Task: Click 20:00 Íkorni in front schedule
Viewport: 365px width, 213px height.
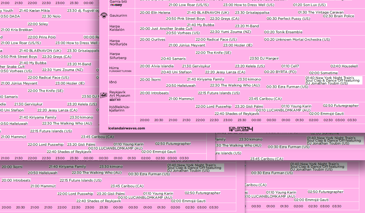Action: (x=150, y=80)
